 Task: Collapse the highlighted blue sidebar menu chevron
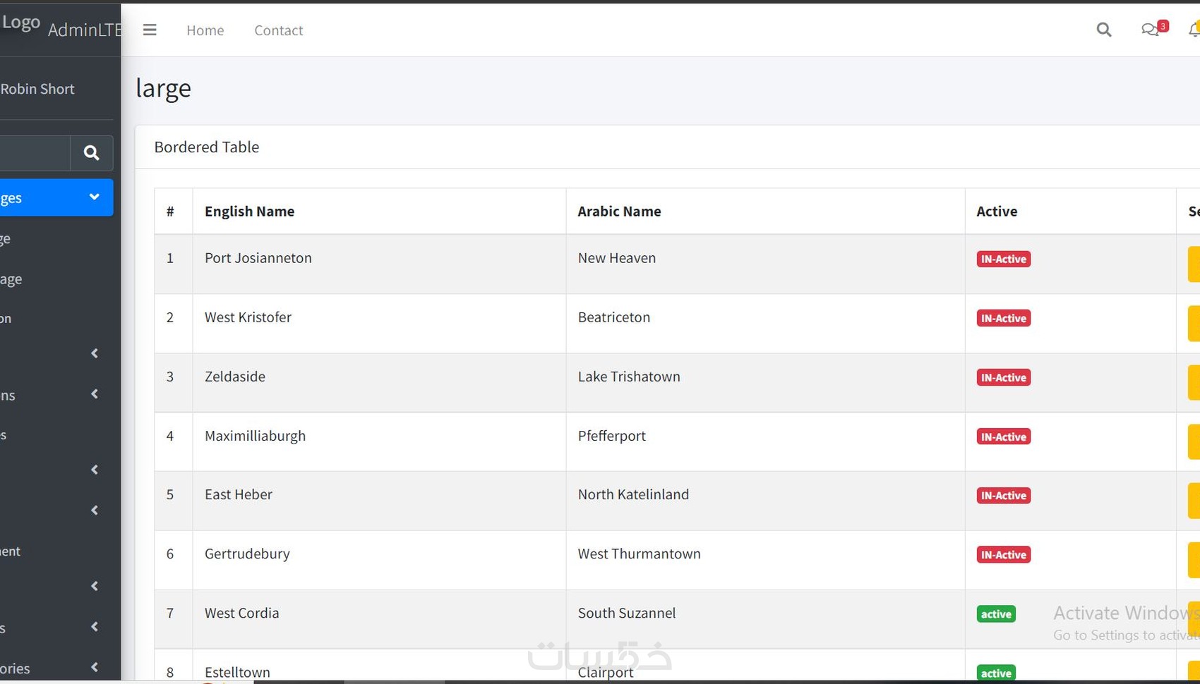pos(94,197)
